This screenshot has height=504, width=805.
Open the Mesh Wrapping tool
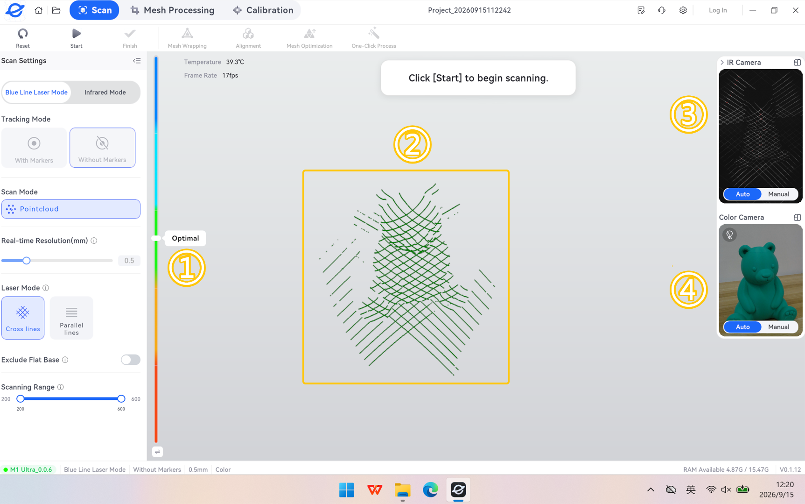(x=187, y=38)
